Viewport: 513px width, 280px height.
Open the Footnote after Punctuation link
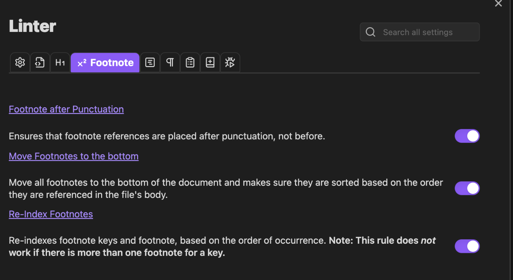click(66, 109)
